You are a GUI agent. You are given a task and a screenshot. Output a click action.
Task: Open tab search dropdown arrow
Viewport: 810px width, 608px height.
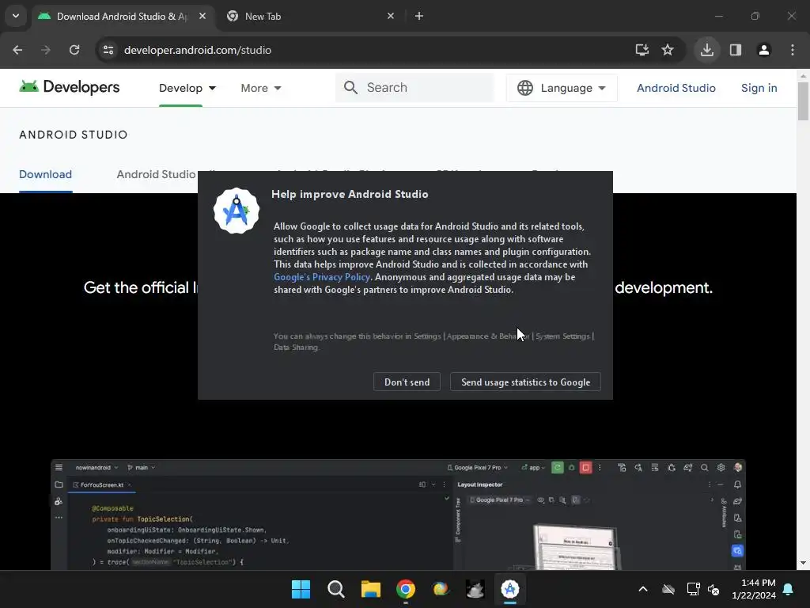point(16,16)
